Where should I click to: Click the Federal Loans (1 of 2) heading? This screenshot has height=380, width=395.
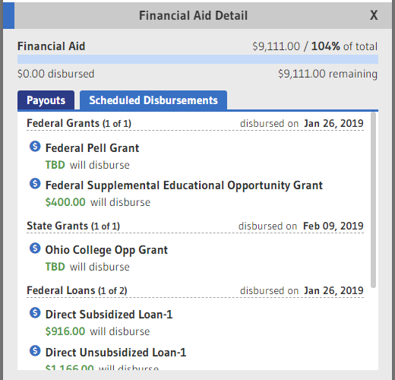pos(77,290)
